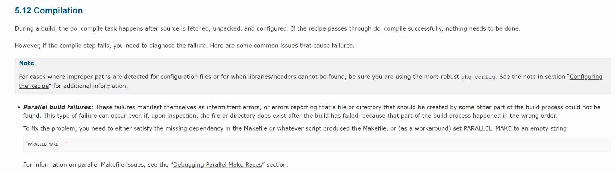Open the PARALLEL_MAKE variable link

click(487, 128)
